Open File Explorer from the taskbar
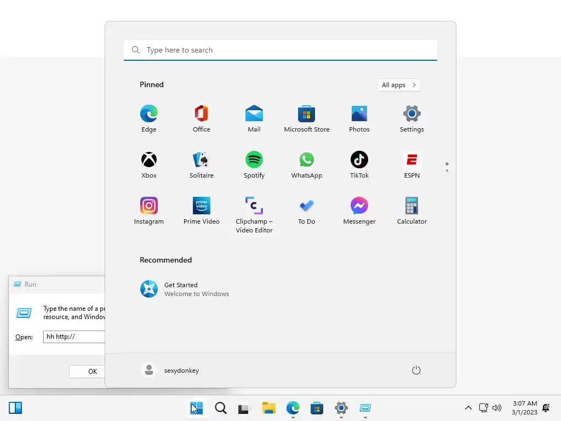The width and height of the screenshot is (561, 421). pos(268,408)
